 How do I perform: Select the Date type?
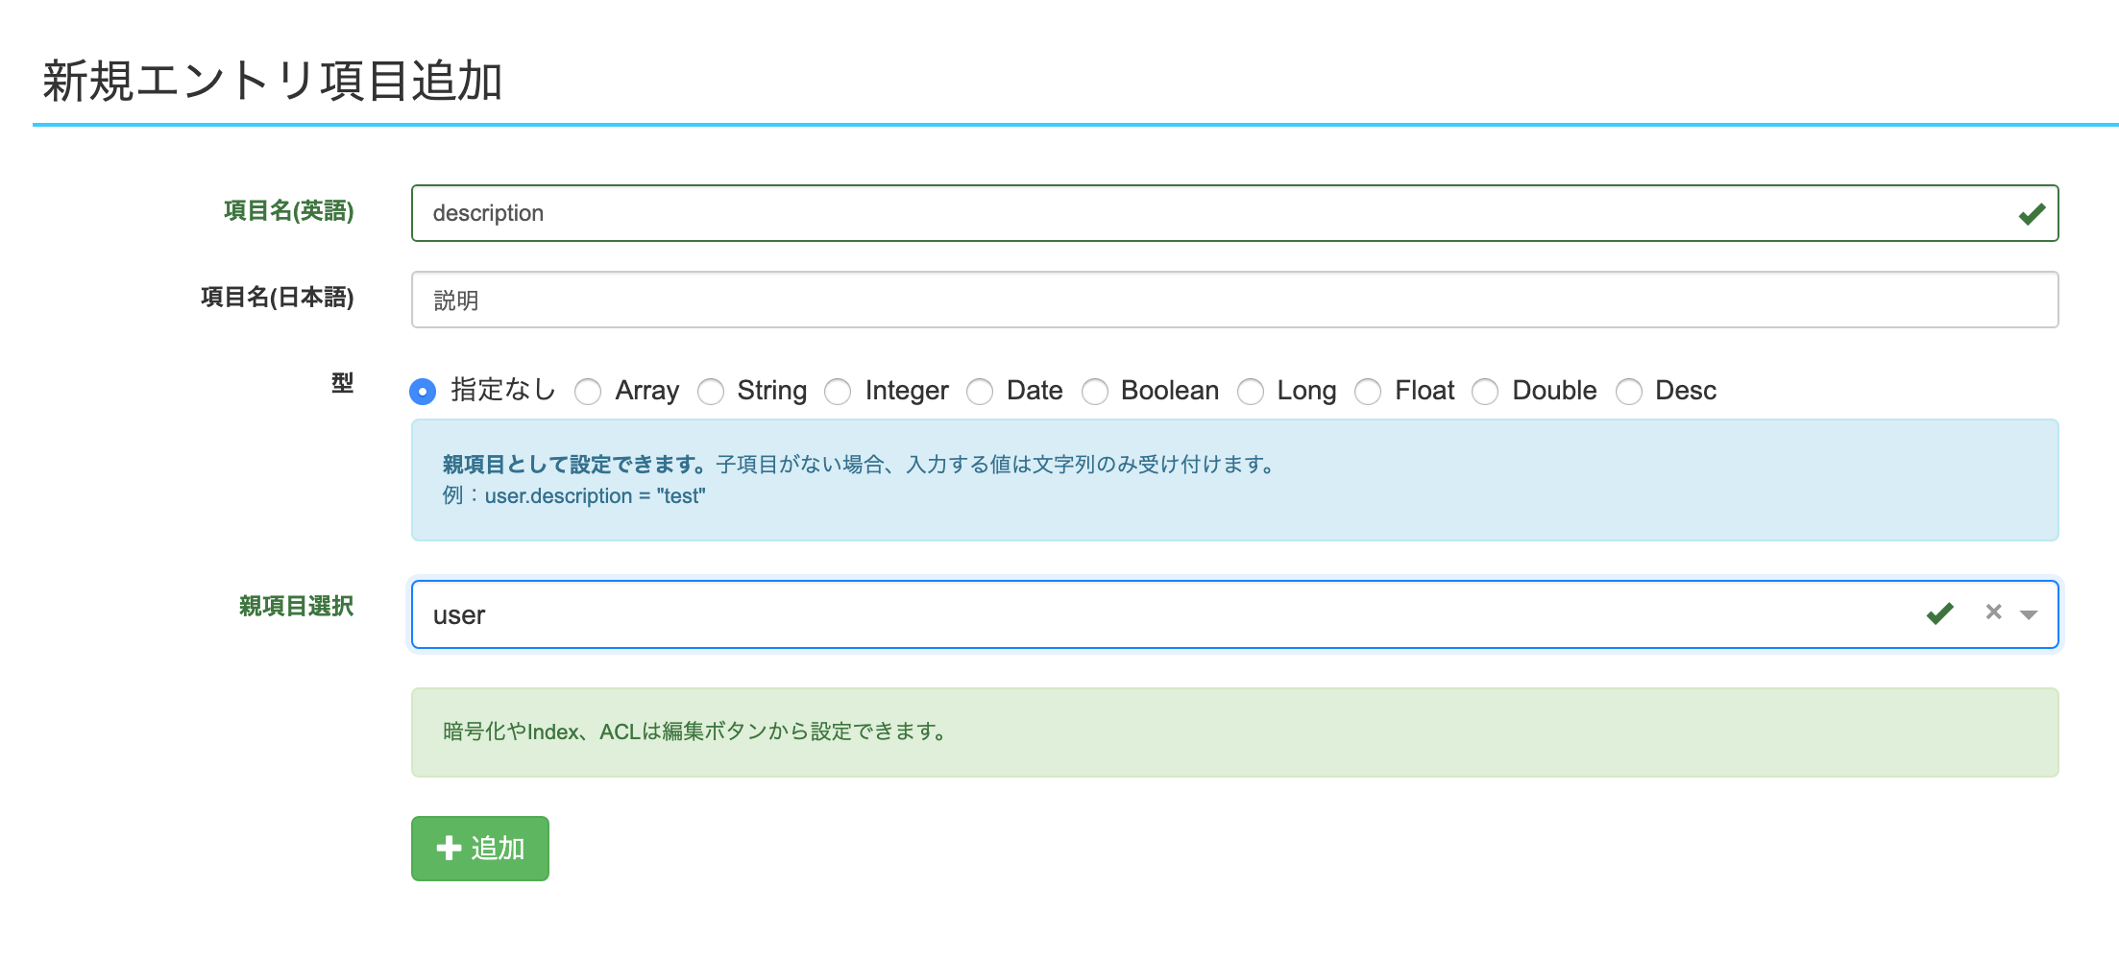coord(980,391)
